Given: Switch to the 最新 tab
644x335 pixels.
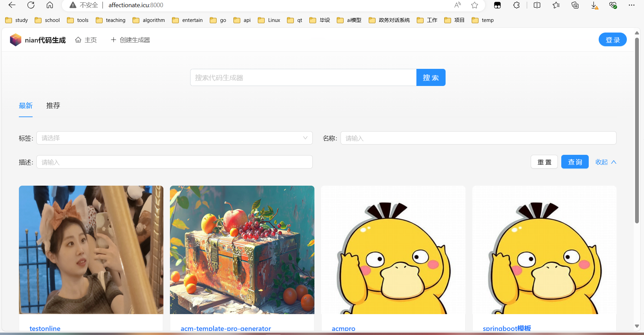Looking at the screenshot, I should (x=26, y=106).
